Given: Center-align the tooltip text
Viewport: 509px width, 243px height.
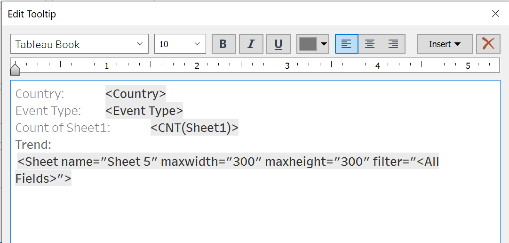Looking at the screenshot, I should (370, 44).
